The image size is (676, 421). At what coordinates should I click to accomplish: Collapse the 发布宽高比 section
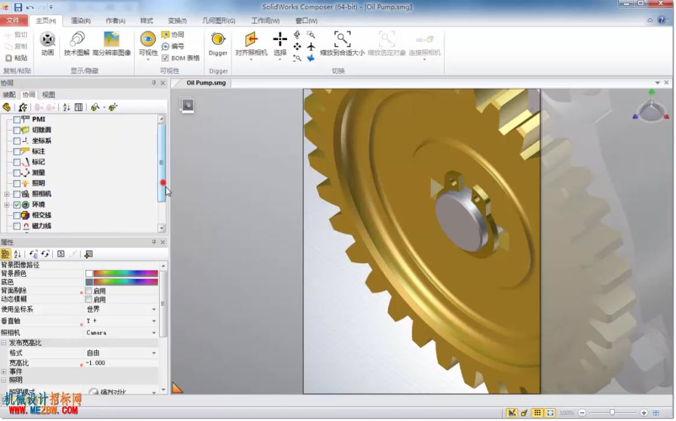[x=3, y=343]
